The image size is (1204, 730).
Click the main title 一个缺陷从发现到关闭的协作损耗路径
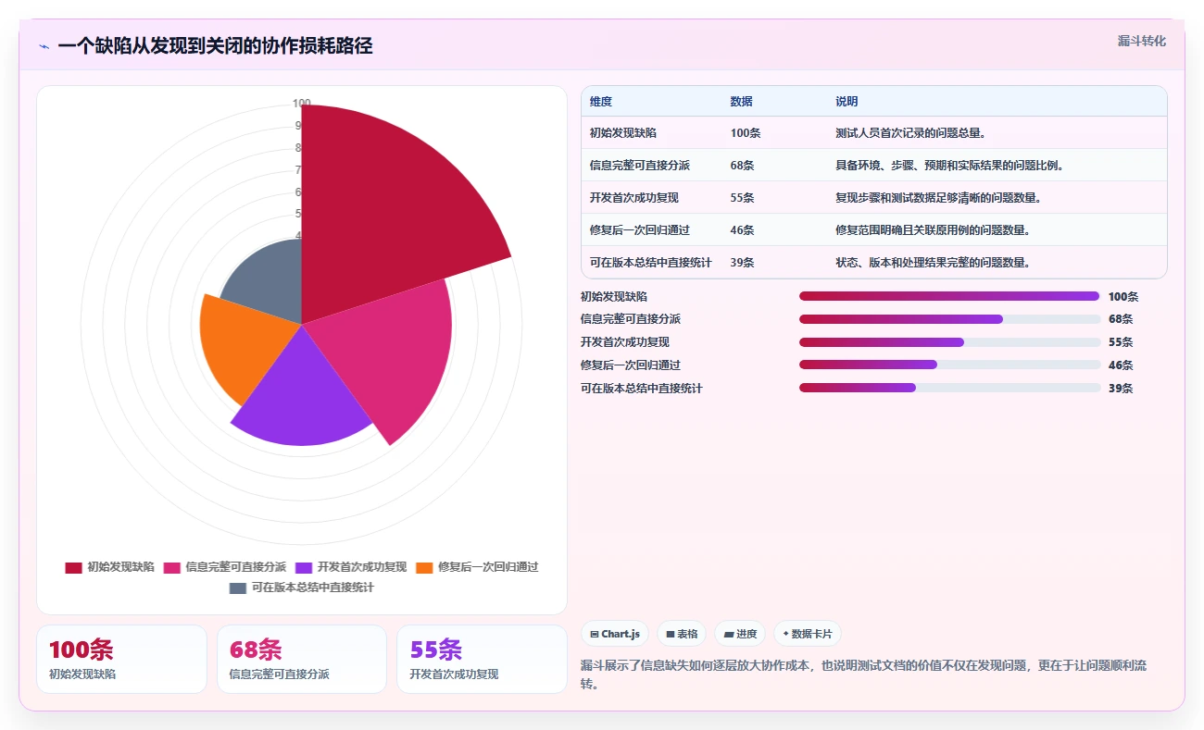[215, 46]
